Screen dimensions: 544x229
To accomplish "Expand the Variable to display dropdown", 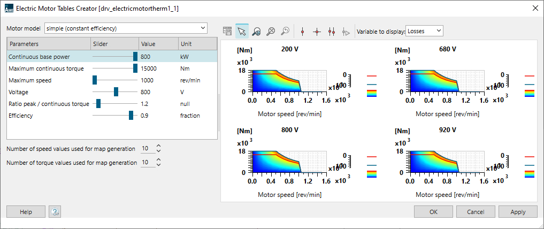I will point(424,31).
